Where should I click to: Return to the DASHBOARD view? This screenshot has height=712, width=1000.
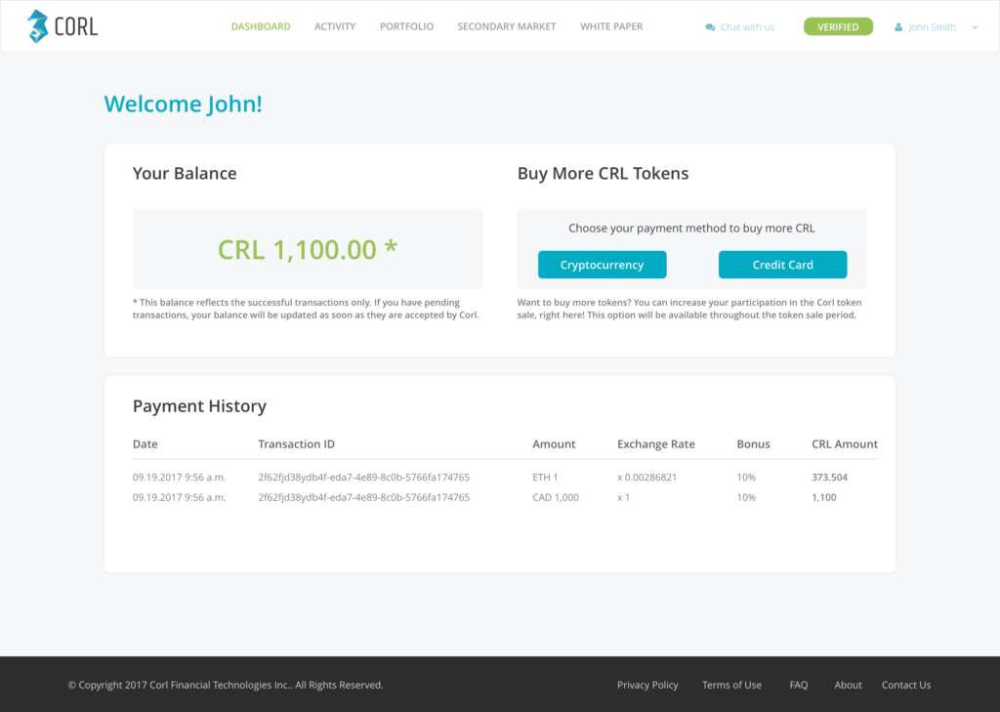(261, 26)
